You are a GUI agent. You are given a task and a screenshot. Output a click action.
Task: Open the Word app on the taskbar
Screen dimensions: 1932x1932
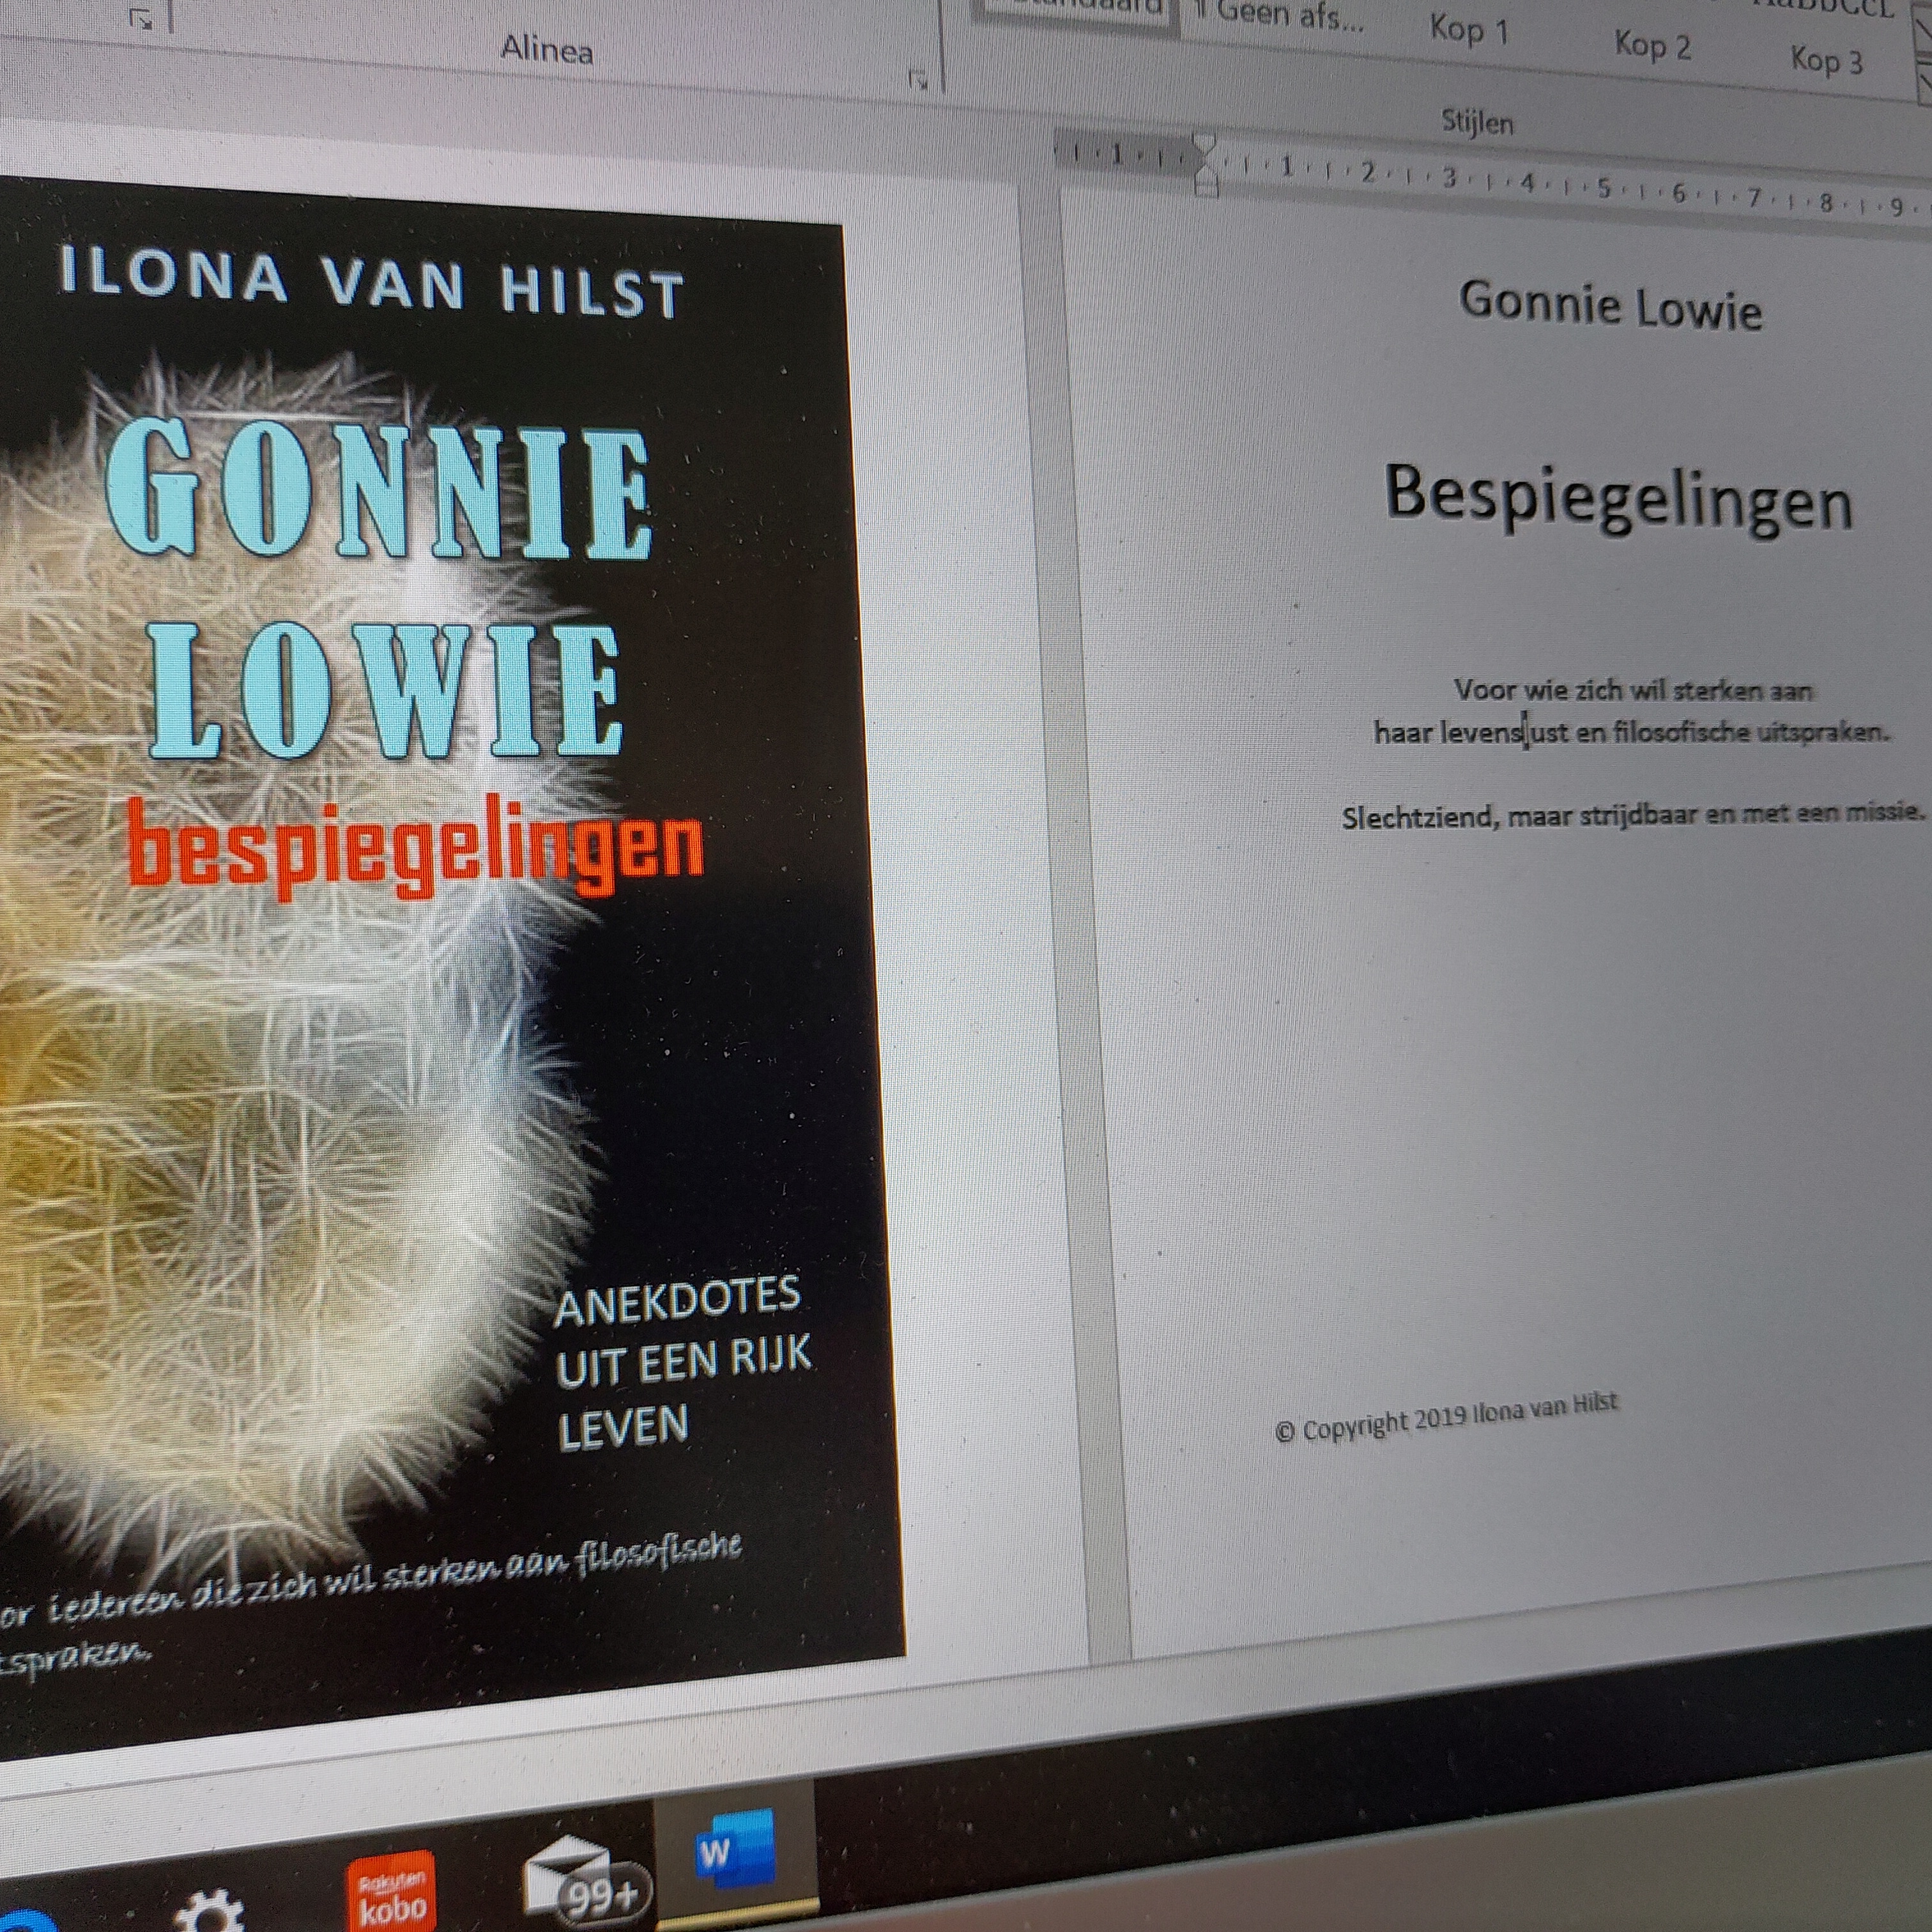735,1847
